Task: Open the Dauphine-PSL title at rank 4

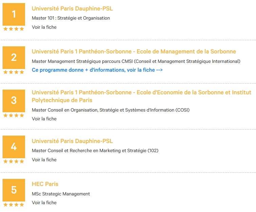Action: 72,141
